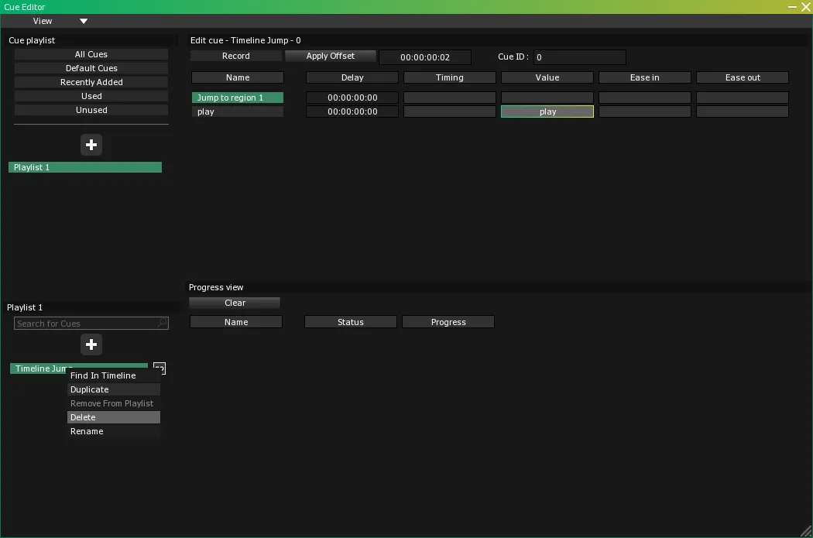The width and height of the screenshot is (813, 538).
Task: Click Timing cell of Jump to region 1
Action: (450, 98)
